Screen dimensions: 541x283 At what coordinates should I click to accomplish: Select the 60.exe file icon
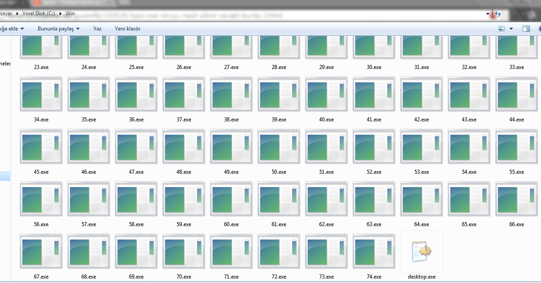(x=231, y=199)
